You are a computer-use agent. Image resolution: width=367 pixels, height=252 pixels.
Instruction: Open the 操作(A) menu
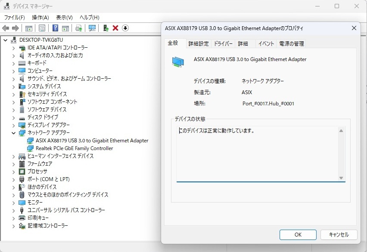[40, 18]
